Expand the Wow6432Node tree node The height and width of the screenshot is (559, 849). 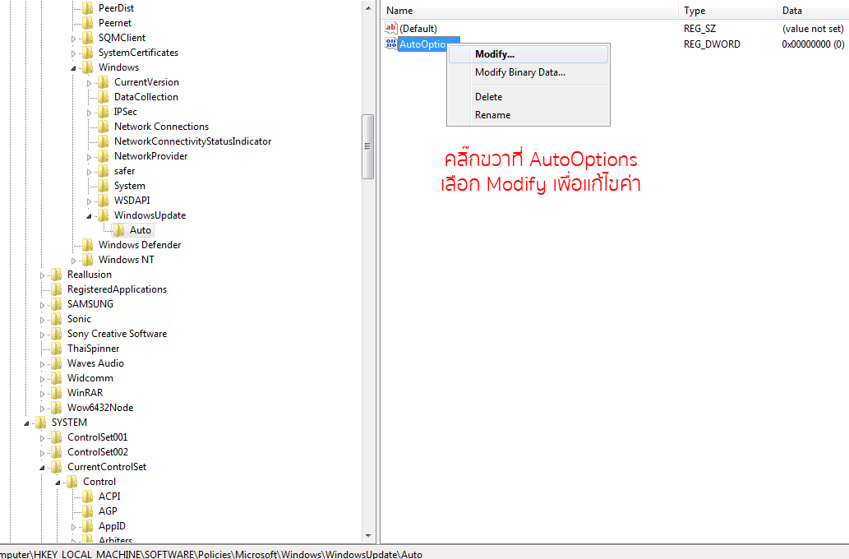[x=43, y=409]
